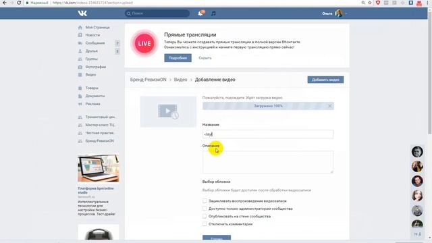Open Моя Страница home icon
The width and height of the screenshot is (432, 243).
tap(80, 28)
